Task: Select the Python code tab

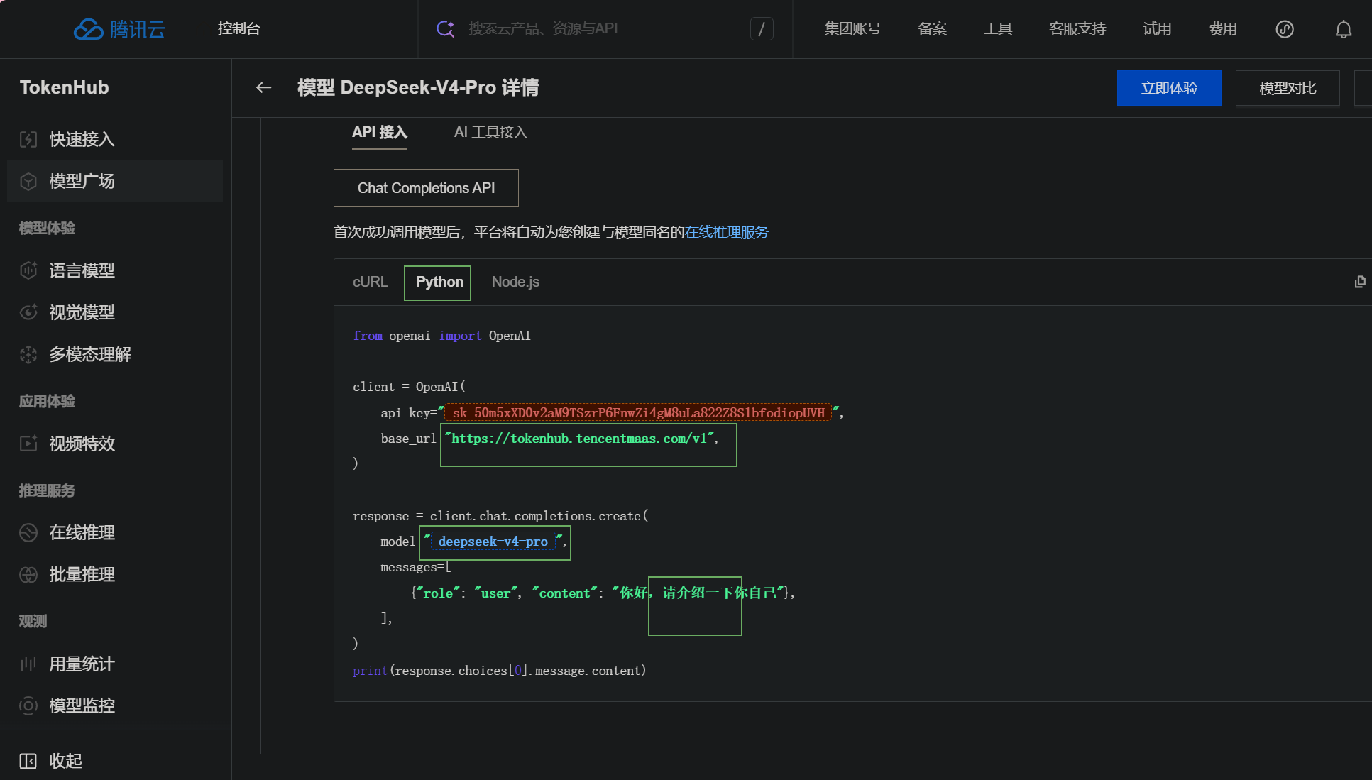Action: tap(439, 282)
